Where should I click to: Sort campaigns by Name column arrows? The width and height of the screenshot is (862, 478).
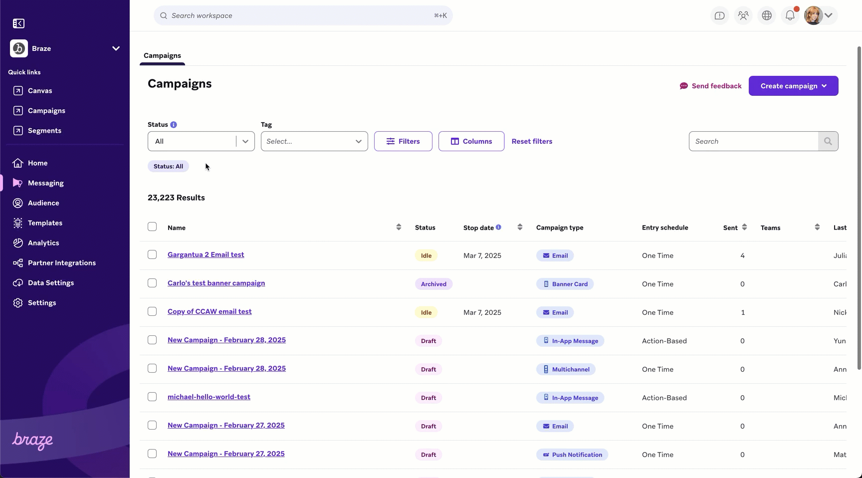399,227
